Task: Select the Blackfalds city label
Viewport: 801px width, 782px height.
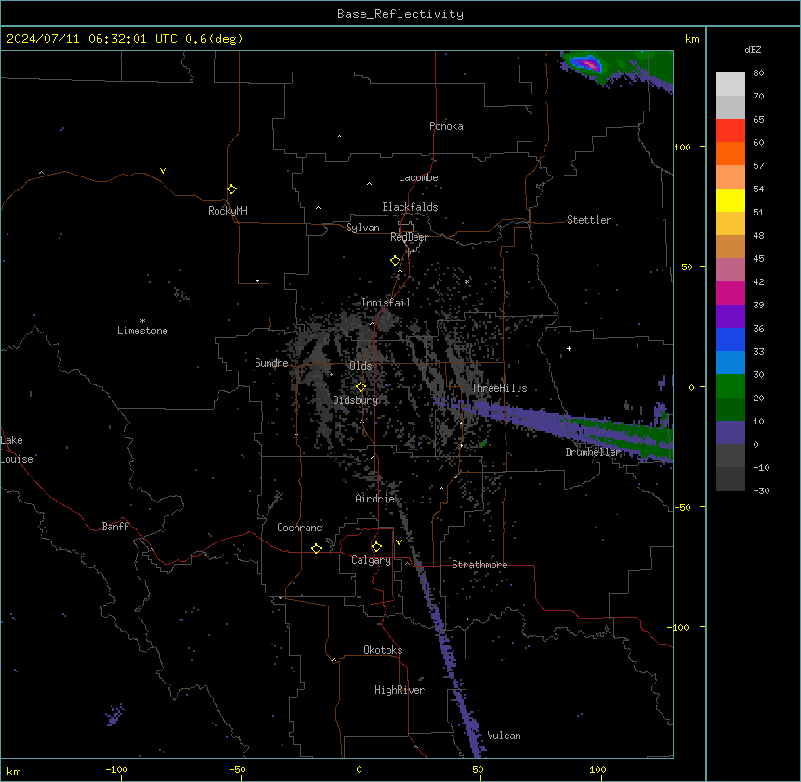Action: [410, 207]
